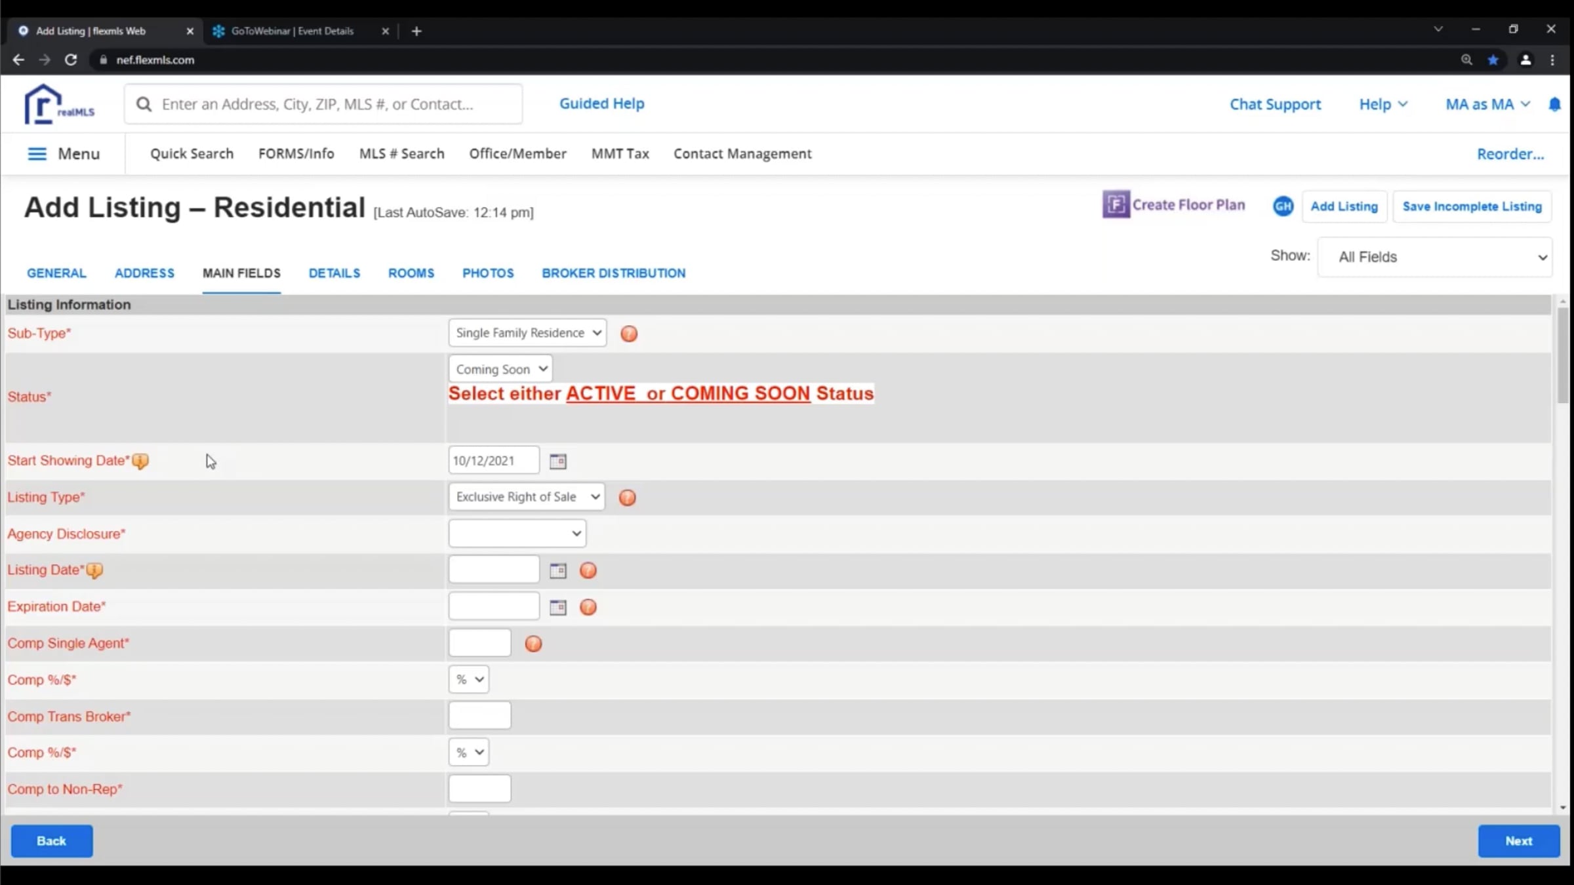Open the Show All Fields selector
Image resolution: width=1574 pixels, height=885 pixels.
coord(1434,257)
